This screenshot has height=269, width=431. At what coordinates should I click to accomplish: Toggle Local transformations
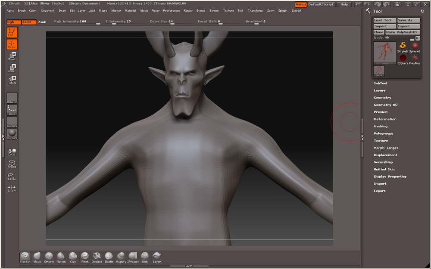12,152
